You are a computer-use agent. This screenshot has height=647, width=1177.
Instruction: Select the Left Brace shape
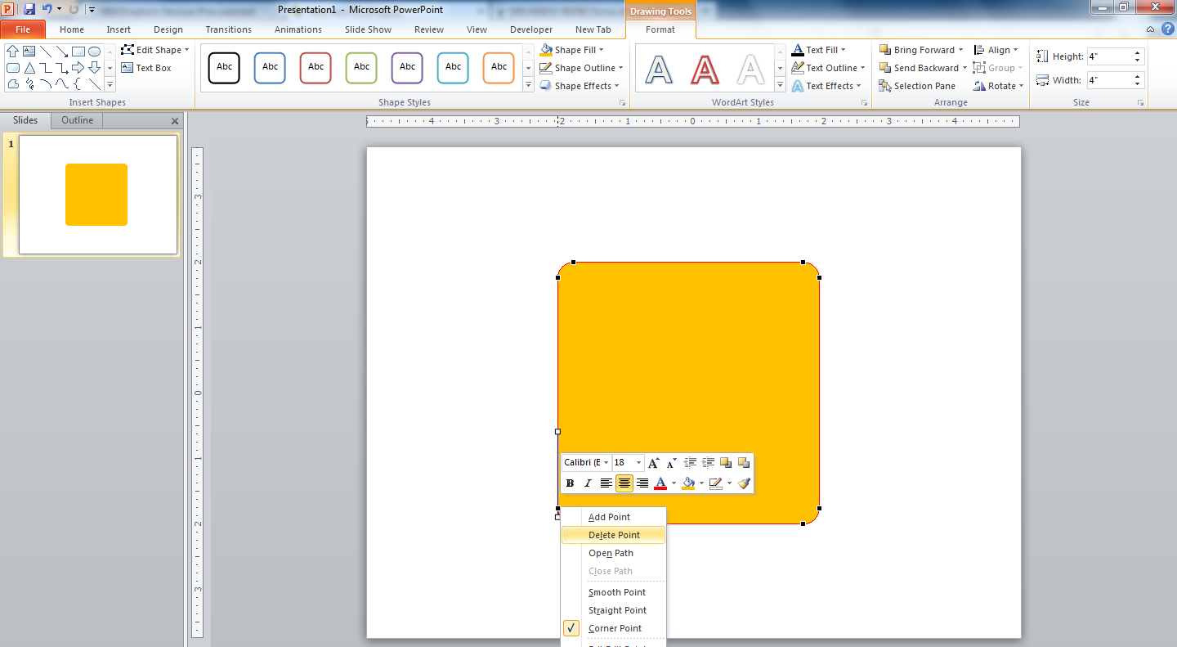coord(78,84)
